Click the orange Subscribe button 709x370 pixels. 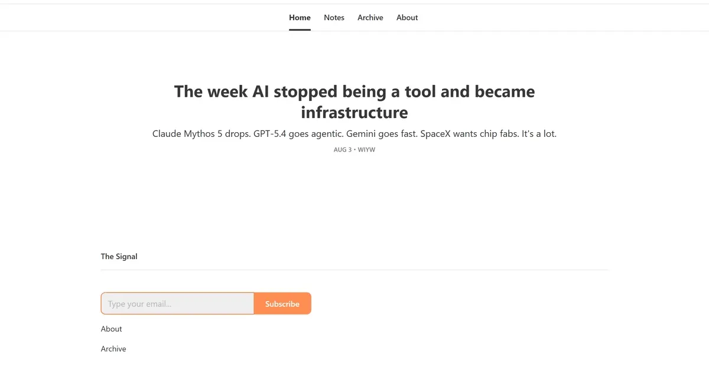coord(282,303)
